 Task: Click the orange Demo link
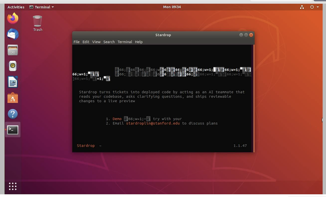point(117,119)
